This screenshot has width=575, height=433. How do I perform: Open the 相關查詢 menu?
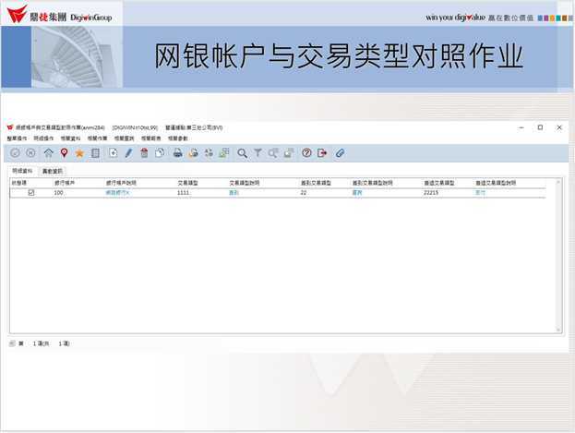point(124,138)
